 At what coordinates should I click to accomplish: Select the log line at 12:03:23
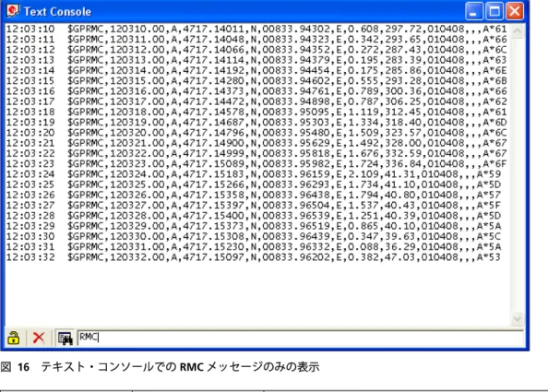point(256,164)
